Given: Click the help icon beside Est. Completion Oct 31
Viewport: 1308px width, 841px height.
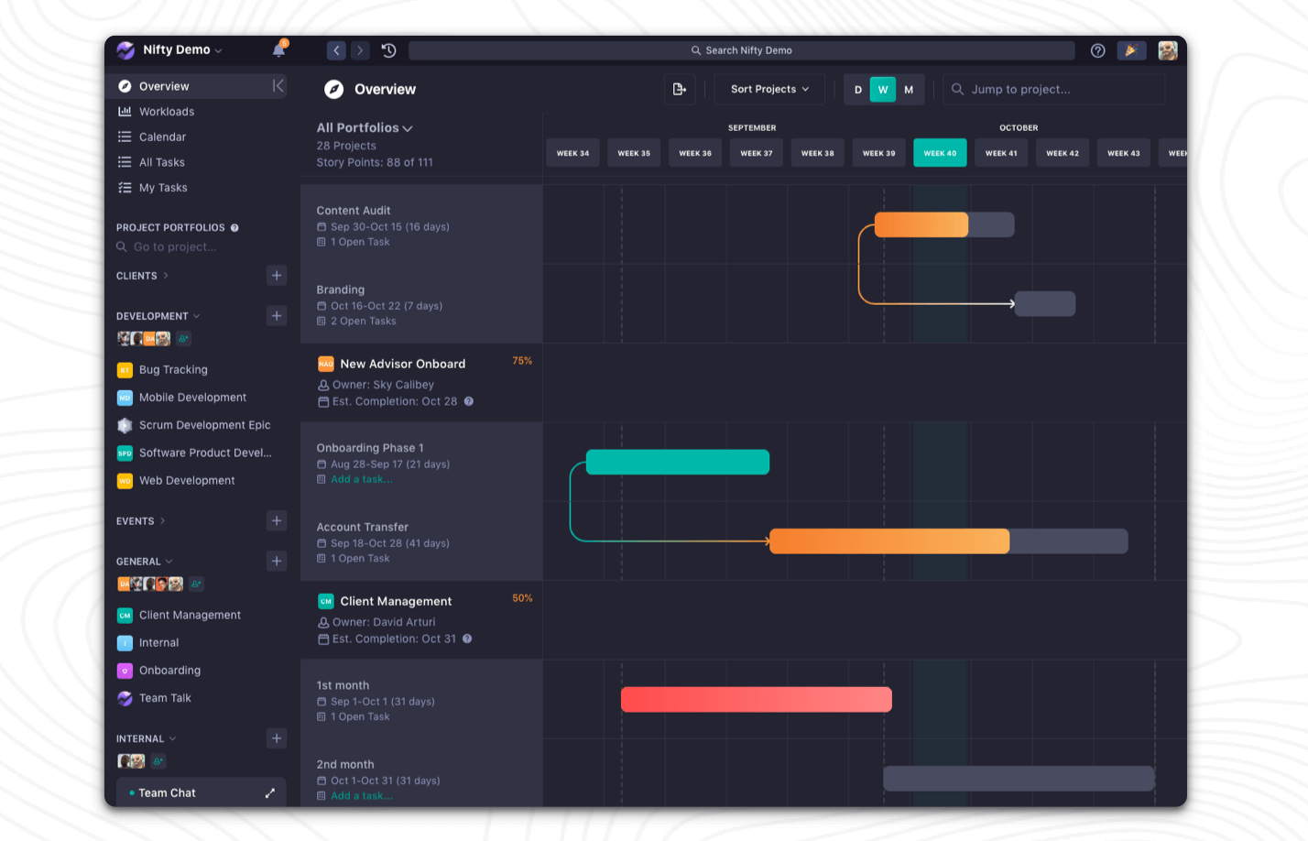Looking at the screenshot, I should pyautogui.click(x=467, y=639).
